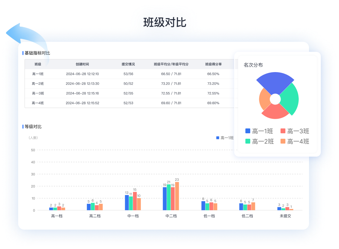Click the 班级 column header
Screen dimensions: 339x249
[x=38, y=64]
